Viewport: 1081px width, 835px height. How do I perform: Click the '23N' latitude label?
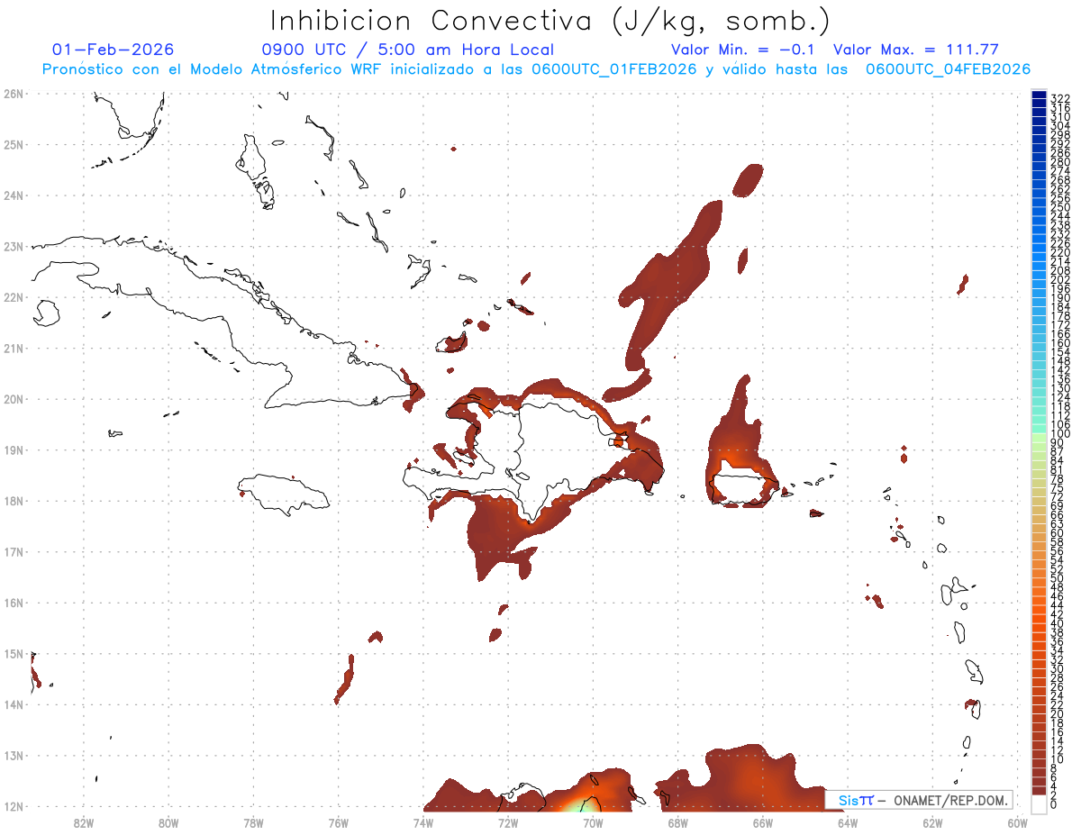click(13, 246)
